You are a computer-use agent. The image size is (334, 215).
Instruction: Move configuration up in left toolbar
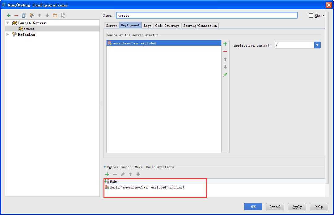click(x=40, y=15)
